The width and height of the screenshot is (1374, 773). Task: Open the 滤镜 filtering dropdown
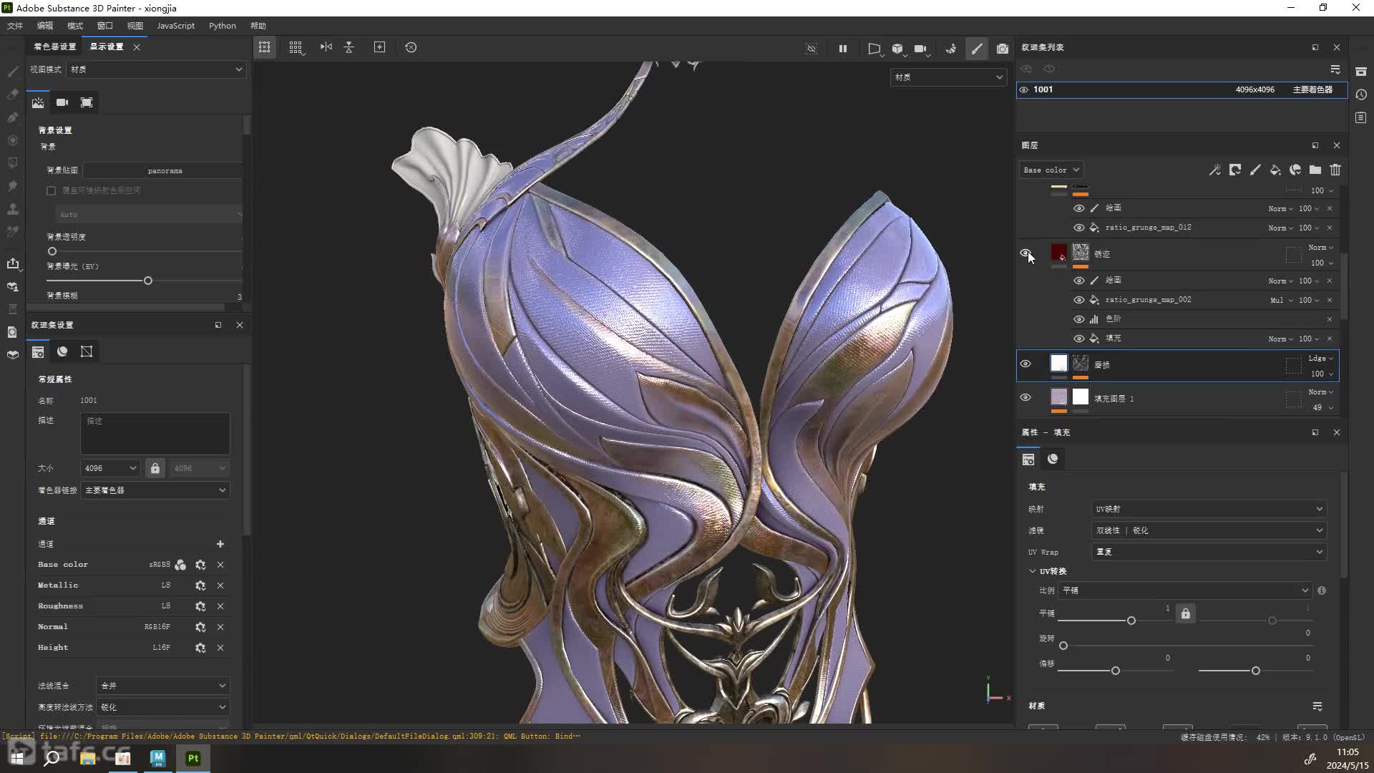pos(1209,530)
